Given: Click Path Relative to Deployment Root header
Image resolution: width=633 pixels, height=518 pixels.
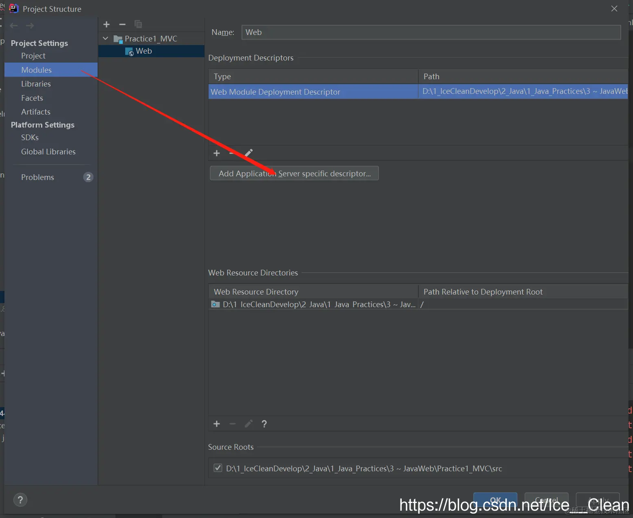Looking at the screenshot, I should pos(524,292).
